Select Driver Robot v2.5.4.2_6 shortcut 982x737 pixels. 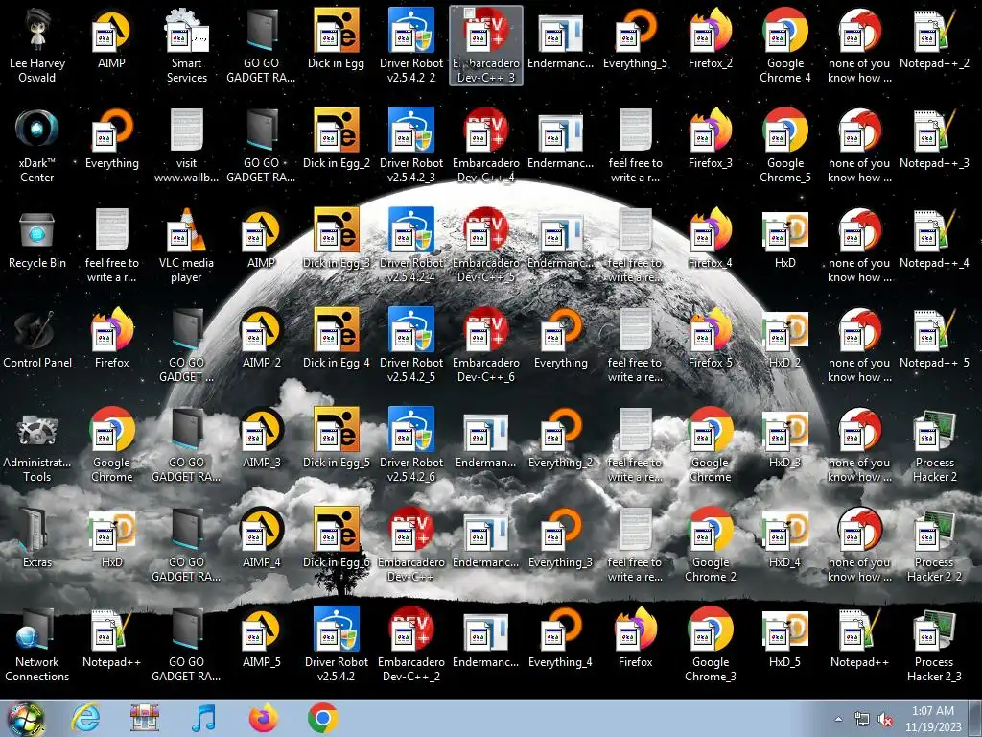pos(411,445)
